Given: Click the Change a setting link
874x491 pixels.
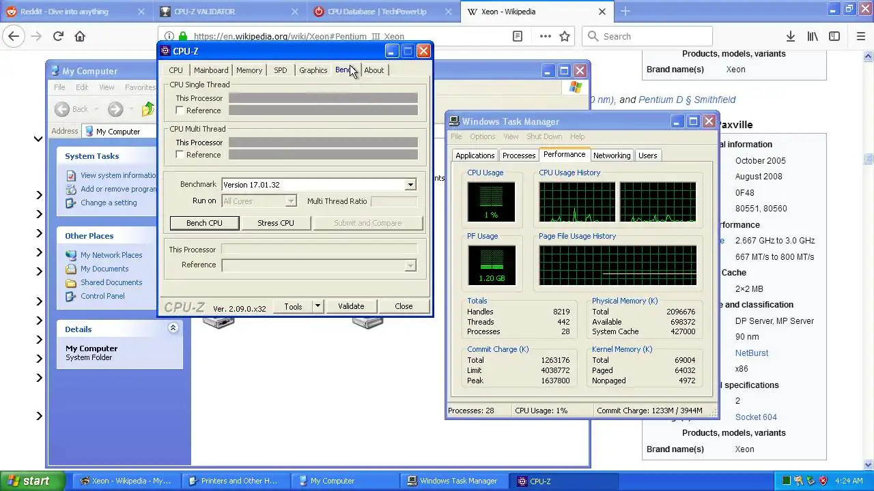Looking at the screenshot, I should (x=109, y=203).
